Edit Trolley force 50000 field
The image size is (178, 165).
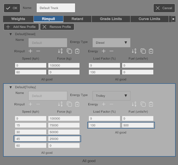coord(64,132)
